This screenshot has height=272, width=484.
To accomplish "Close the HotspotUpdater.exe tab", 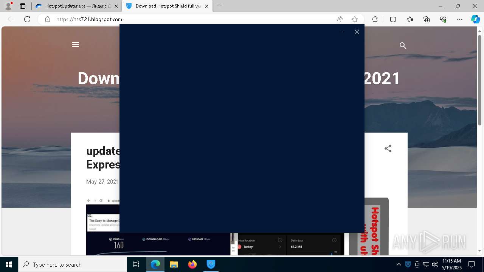I will click(x=116, y=6).
